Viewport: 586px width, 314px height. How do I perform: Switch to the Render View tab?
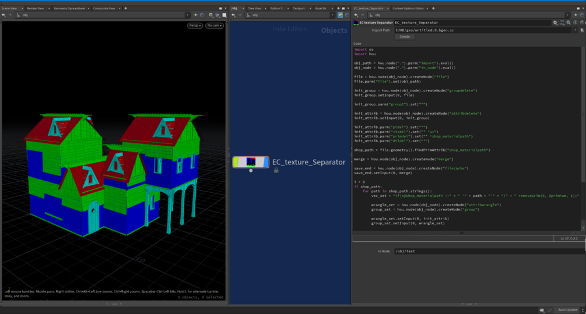(36, 8)
